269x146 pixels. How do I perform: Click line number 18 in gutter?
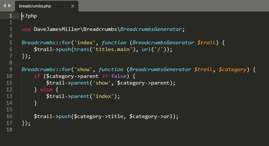9,130
